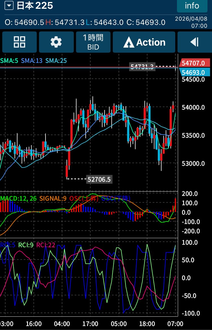Tap the info button
212x330 pixels.
[x=192, y=6]
